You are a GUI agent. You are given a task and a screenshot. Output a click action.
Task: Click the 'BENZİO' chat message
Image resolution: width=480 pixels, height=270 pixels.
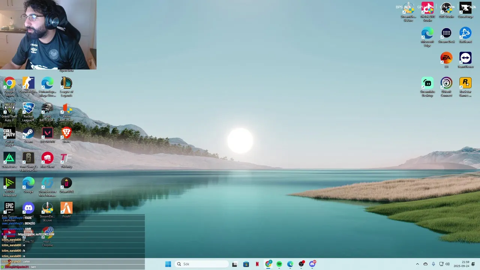[30, 223]
